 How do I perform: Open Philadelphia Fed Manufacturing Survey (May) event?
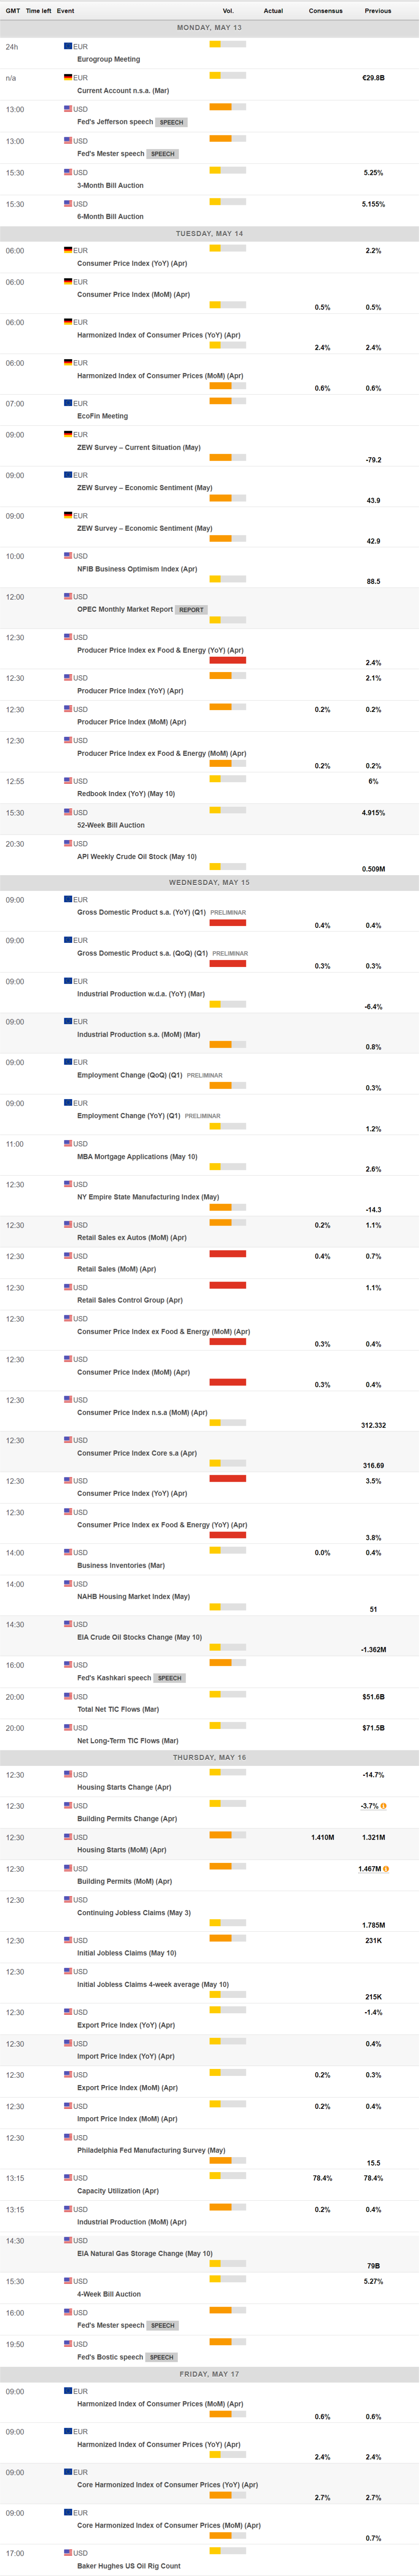(151, 2150)
